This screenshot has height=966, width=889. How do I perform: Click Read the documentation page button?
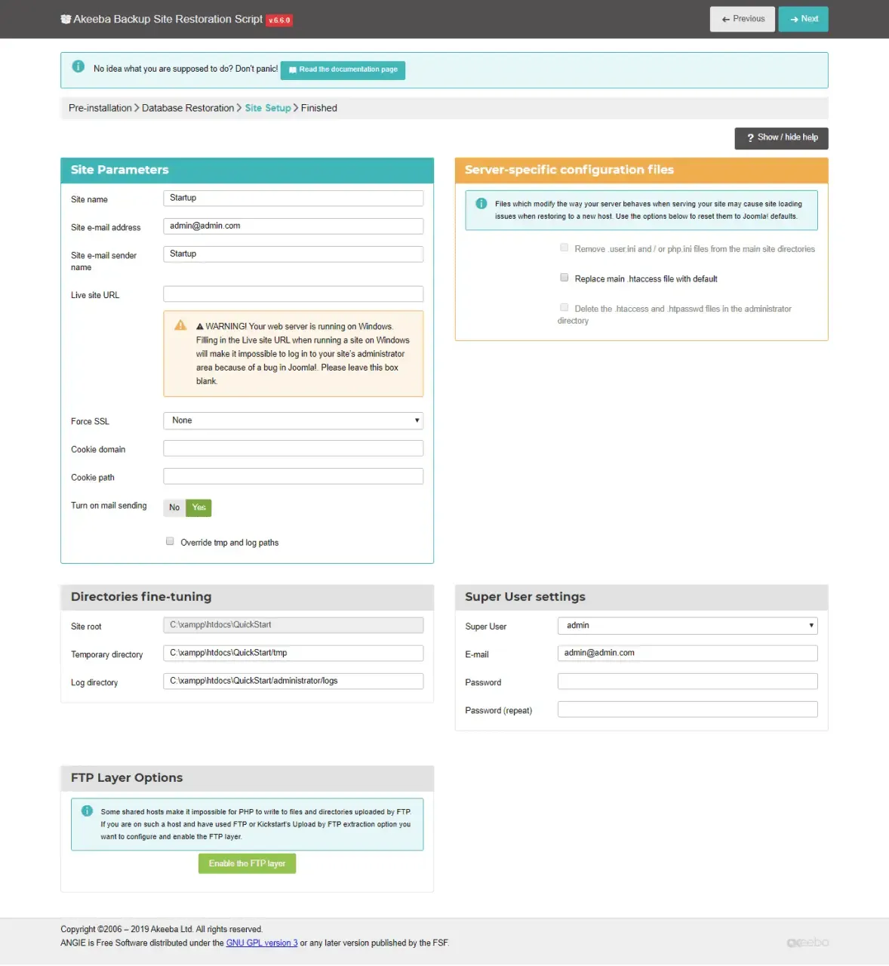click(343, 70)
